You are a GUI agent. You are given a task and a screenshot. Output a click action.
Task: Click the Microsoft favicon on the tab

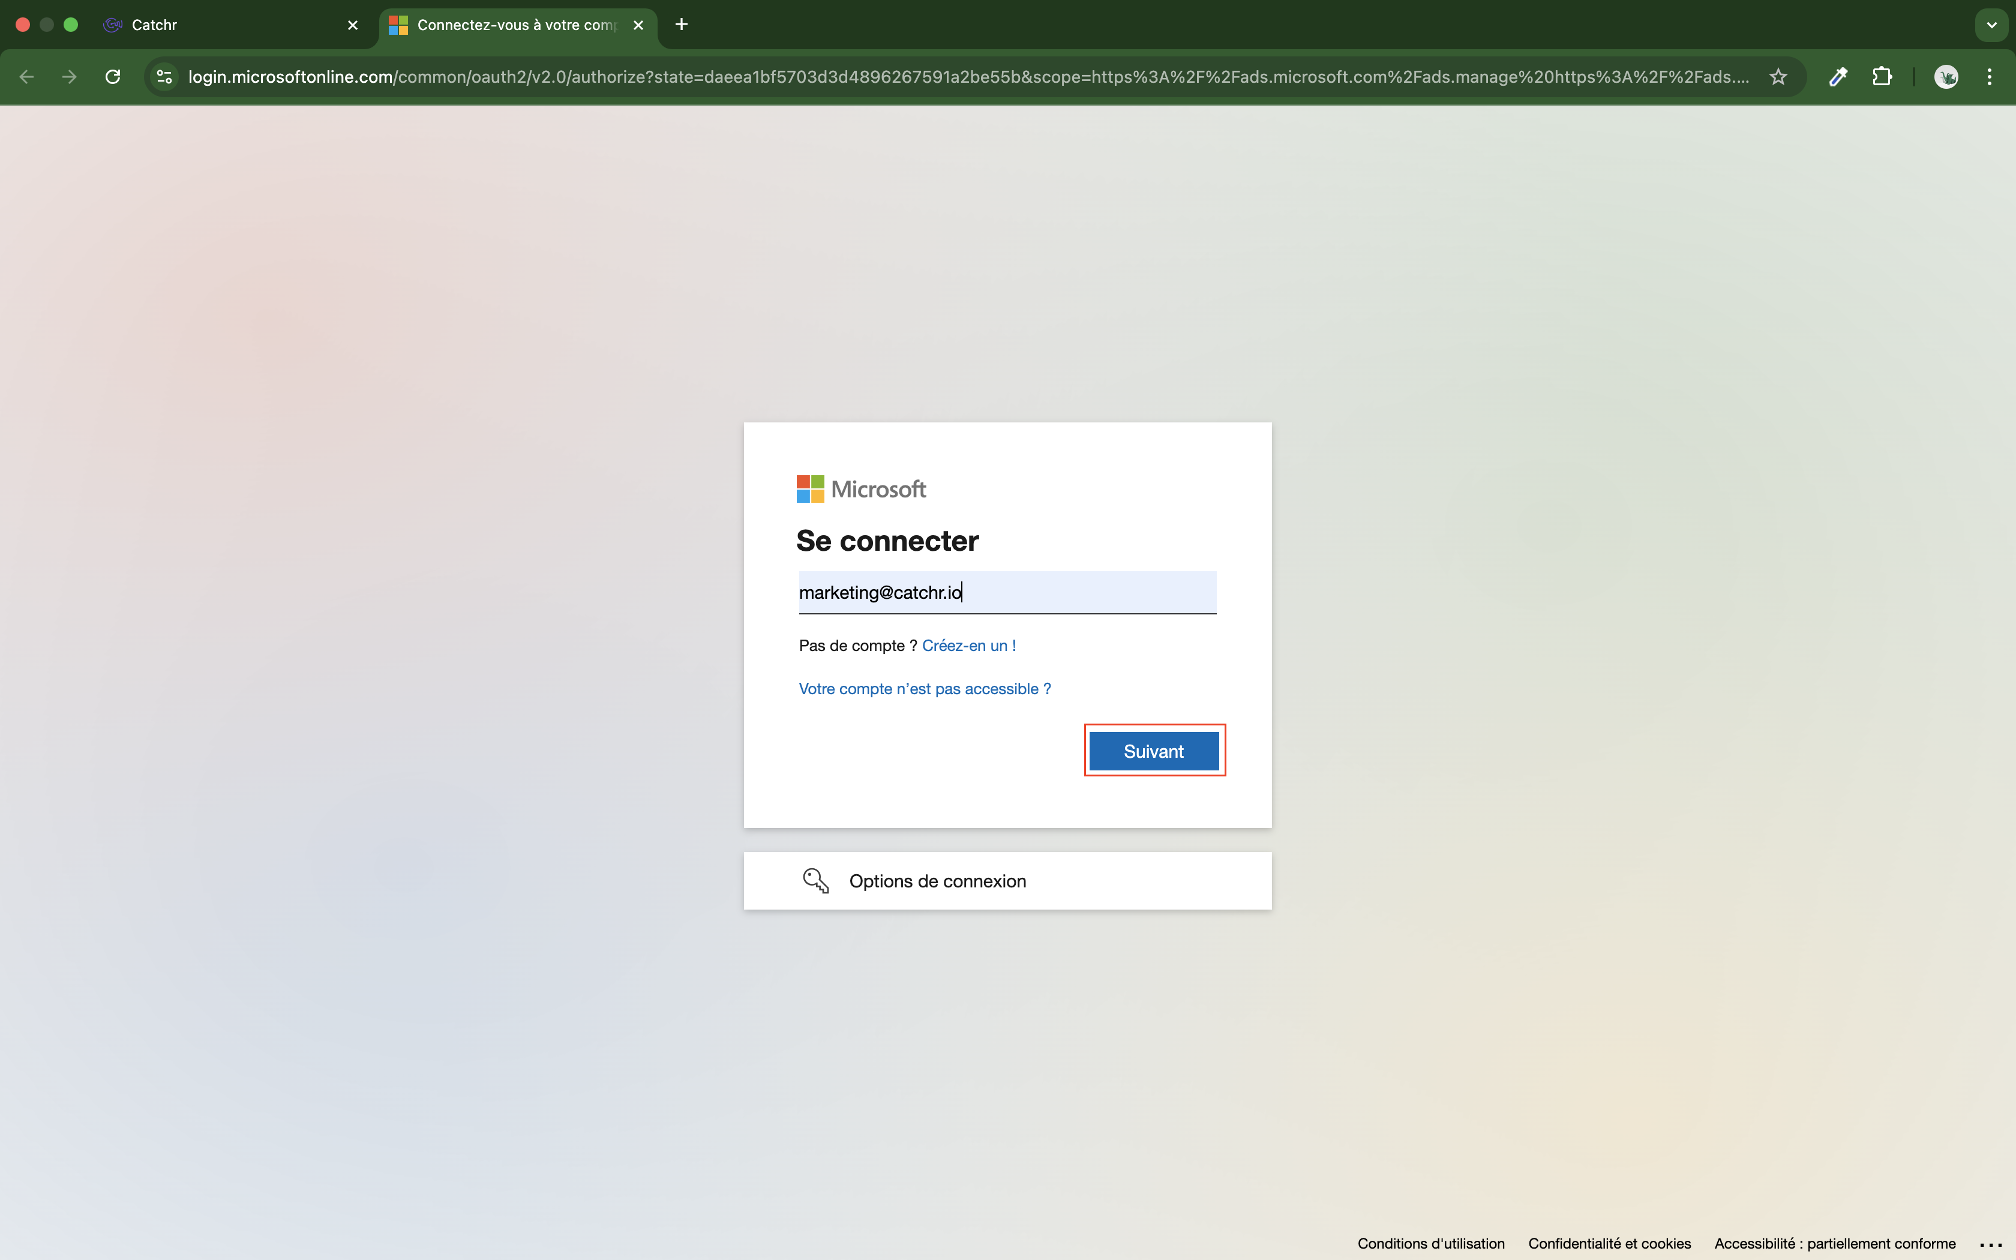(x=398, y=25)
